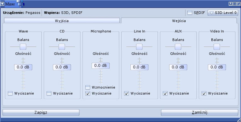Click the Line In group title
Image resolution: width=241 pixels, height=122 pixels.
(140, 31)
